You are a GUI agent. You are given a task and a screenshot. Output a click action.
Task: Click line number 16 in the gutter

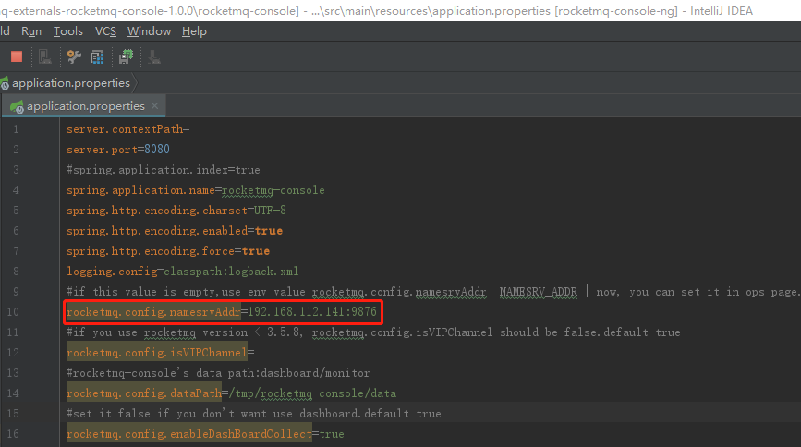point(13,434)
